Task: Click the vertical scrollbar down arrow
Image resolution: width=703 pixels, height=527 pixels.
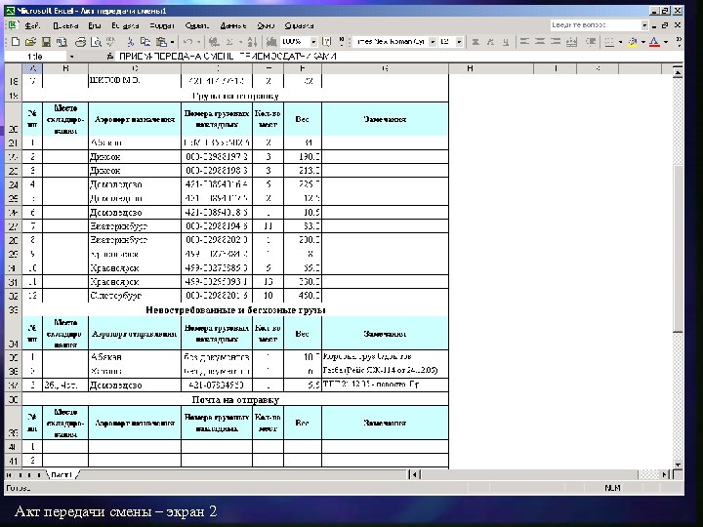Action: 678,465
